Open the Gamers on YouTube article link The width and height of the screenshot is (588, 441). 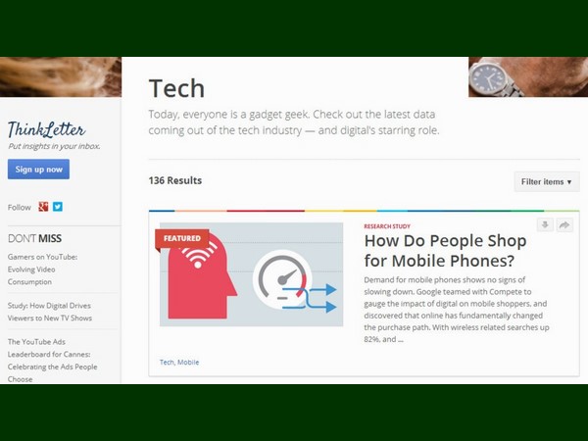pyautogui.click(x=42, y=269)
